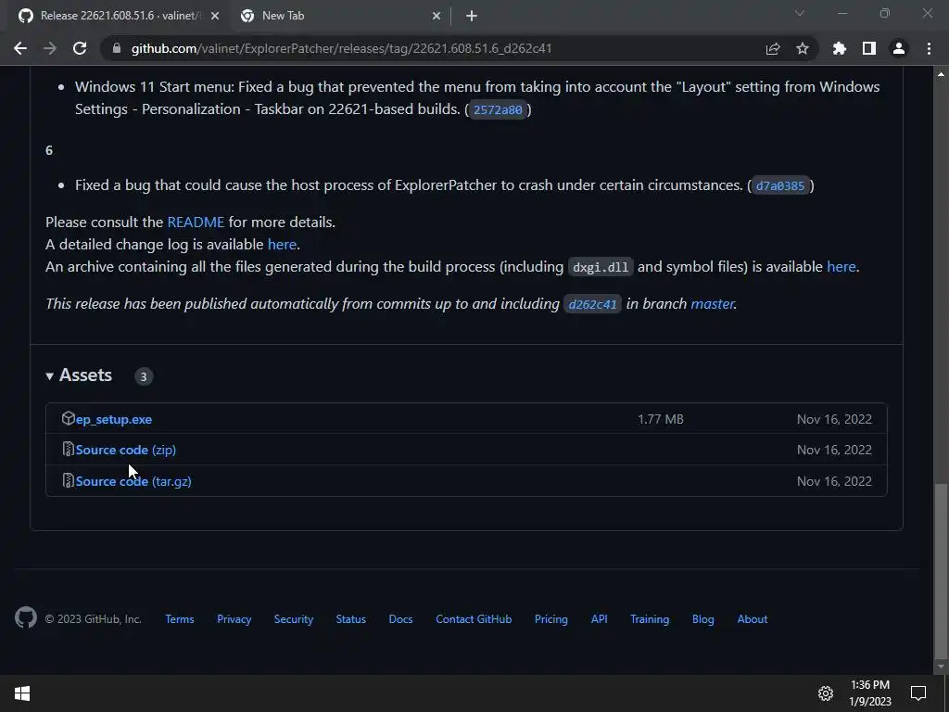Collapse the Assets section triangle
The width and height of the screenshot is (949, 712).
click(50, 376)
